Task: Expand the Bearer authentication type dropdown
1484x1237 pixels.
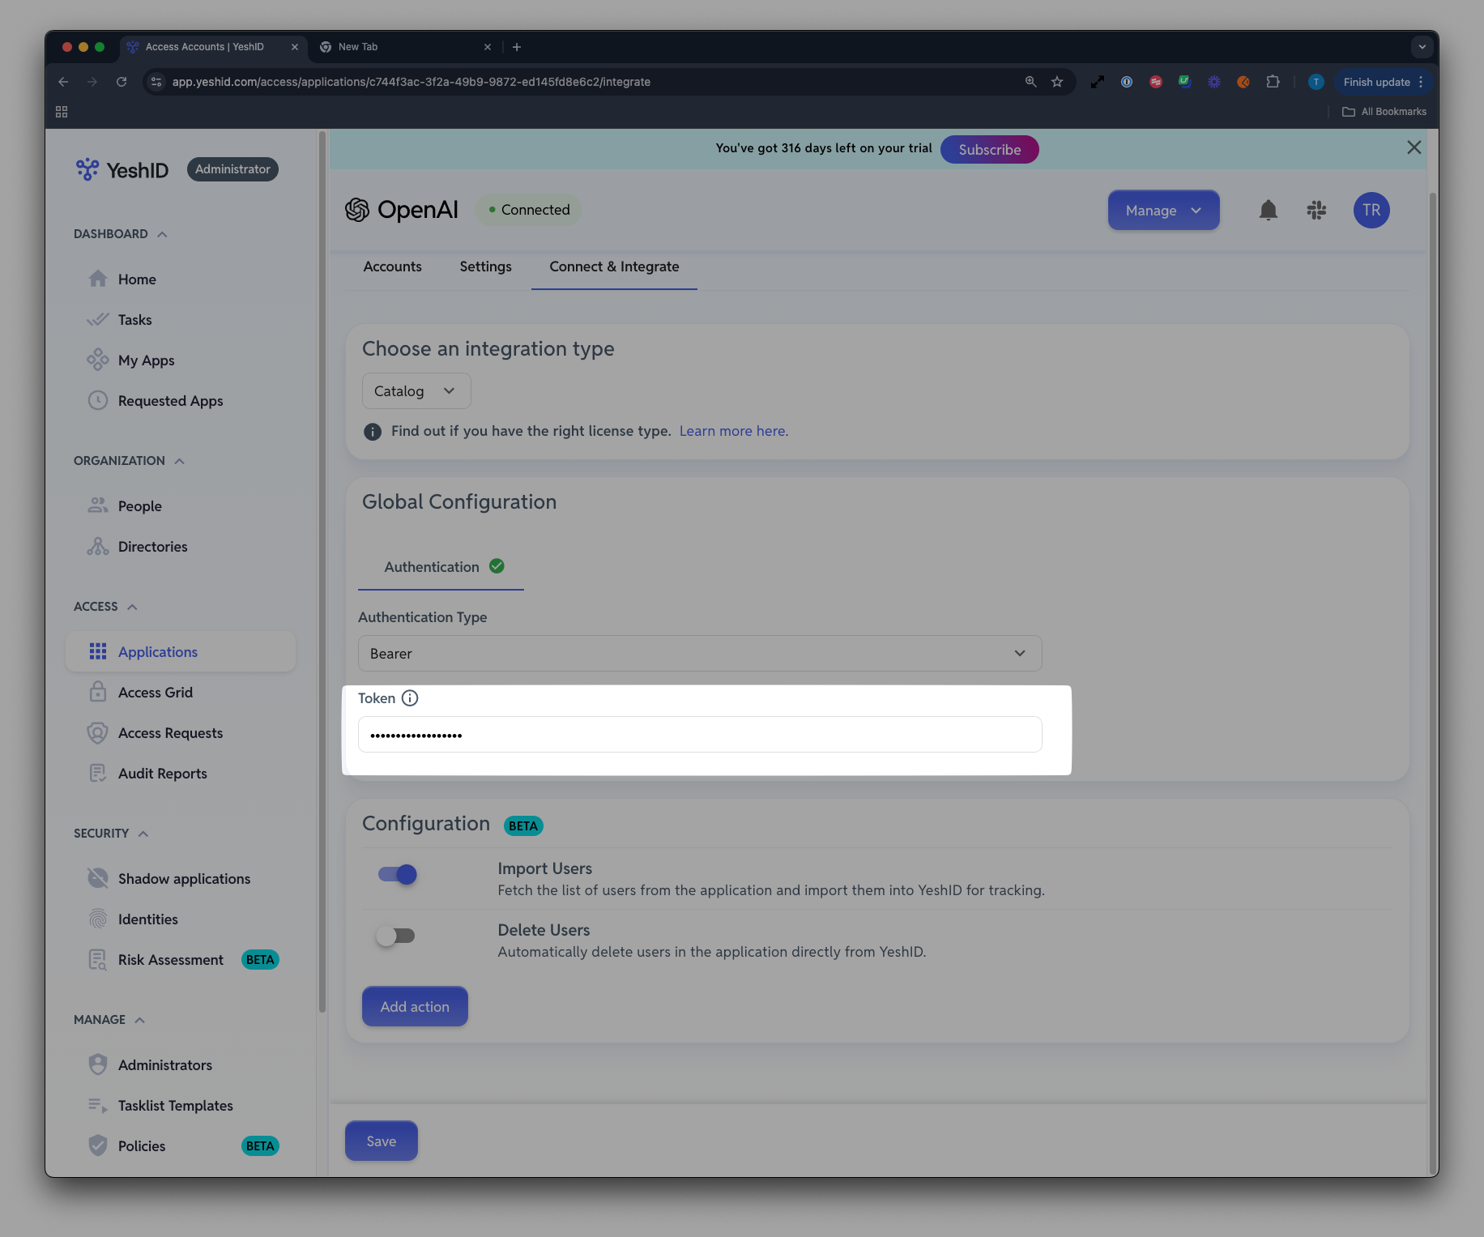Action: pyautogui.click(x=700, y=654)
